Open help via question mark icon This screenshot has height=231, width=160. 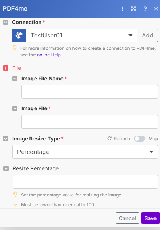[x=145, y=9]
